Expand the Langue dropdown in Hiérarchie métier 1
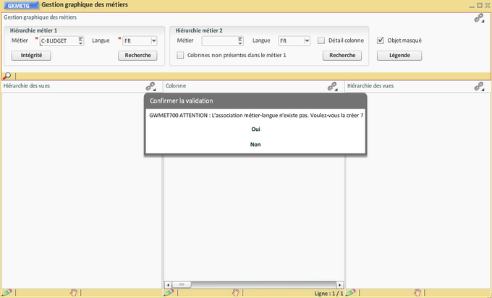The height and width of the screenshot is (298, 492). pyautogui.click(x=153, y=41)
